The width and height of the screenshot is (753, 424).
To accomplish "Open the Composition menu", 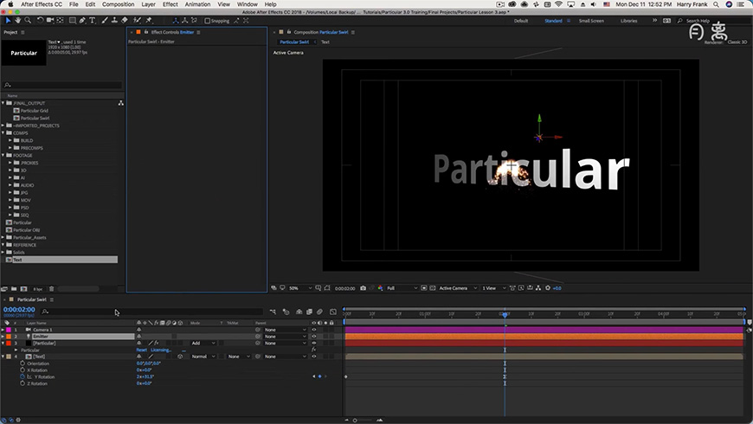I will click(x=118, y=4).
